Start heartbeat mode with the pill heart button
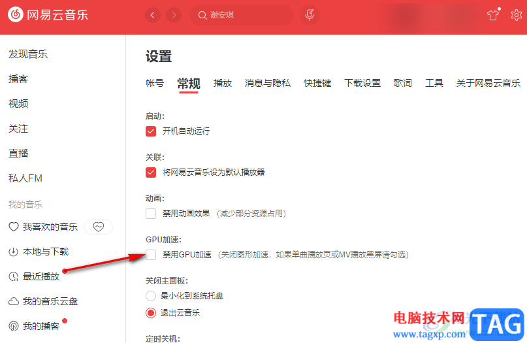This screenshot has height=343, width=527. coord(99,227)
